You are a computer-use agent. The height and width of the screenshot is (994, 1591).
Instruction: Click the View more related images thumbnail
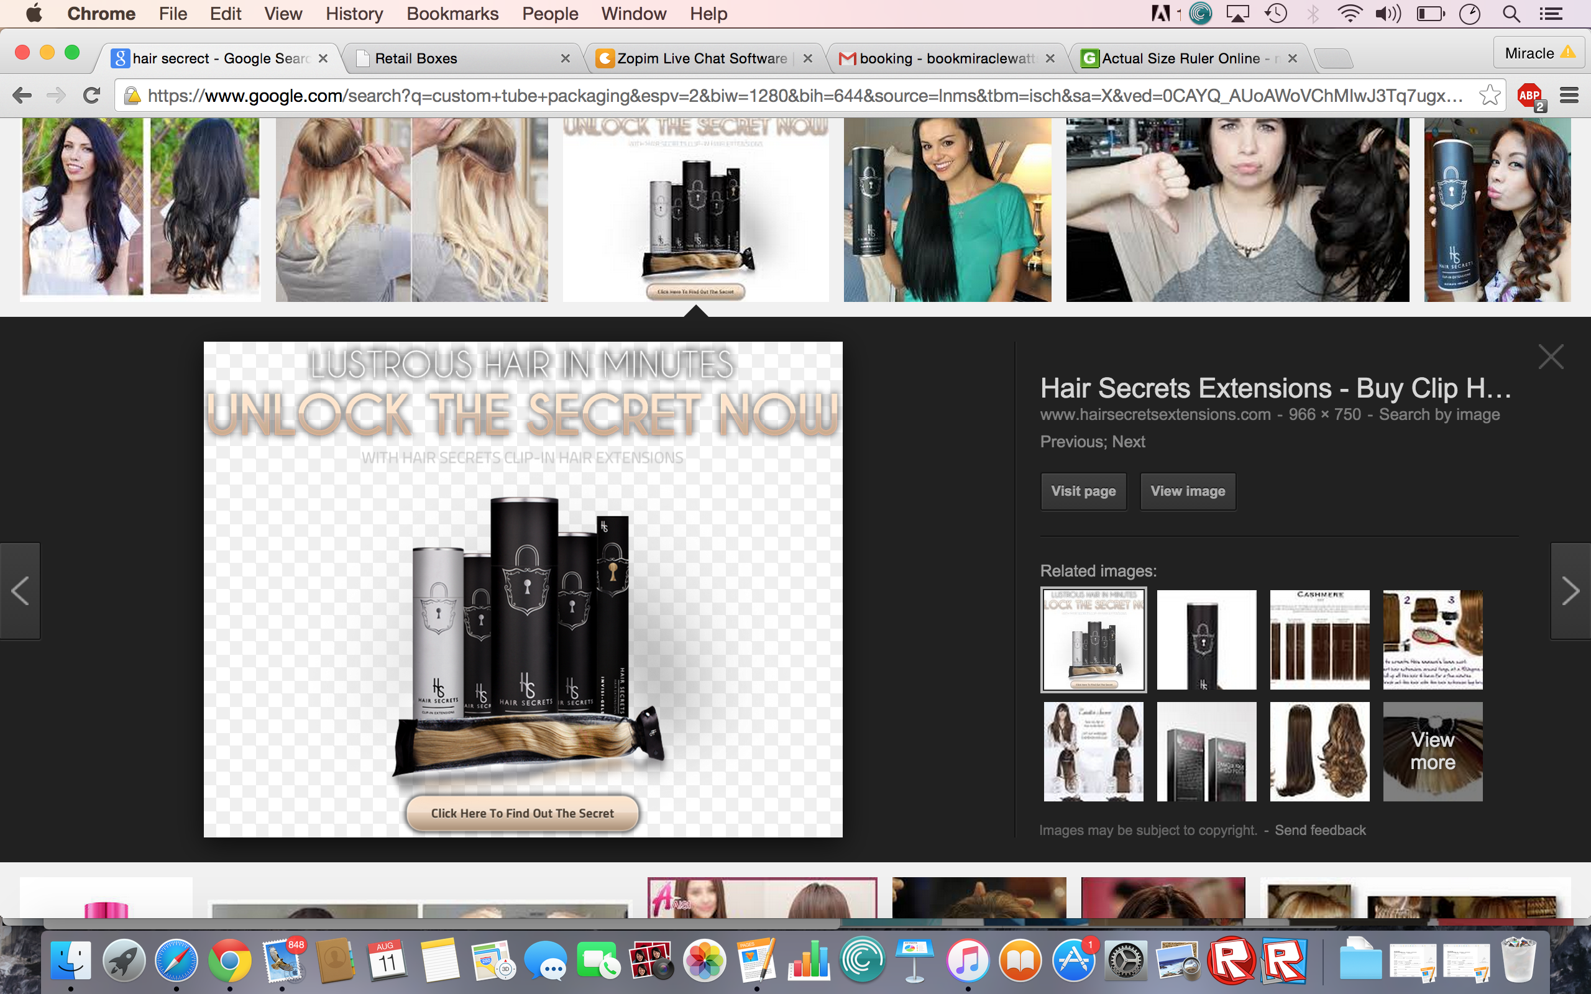(x=1432, y=752)
